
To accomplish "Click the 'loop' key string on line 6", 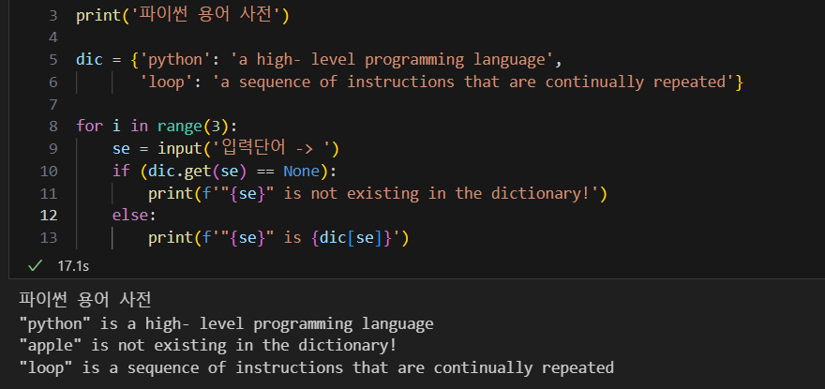I will point(166,82).
